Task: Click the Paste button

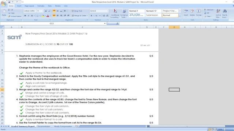Action: tap(4, 13)
